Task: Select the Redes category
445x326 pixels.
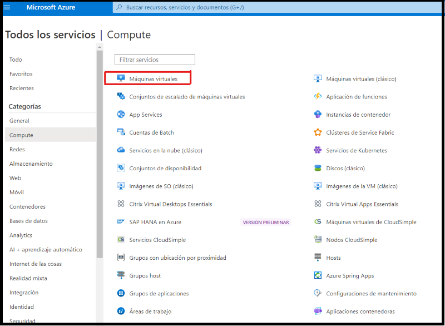Action: (x=17, y=149)
